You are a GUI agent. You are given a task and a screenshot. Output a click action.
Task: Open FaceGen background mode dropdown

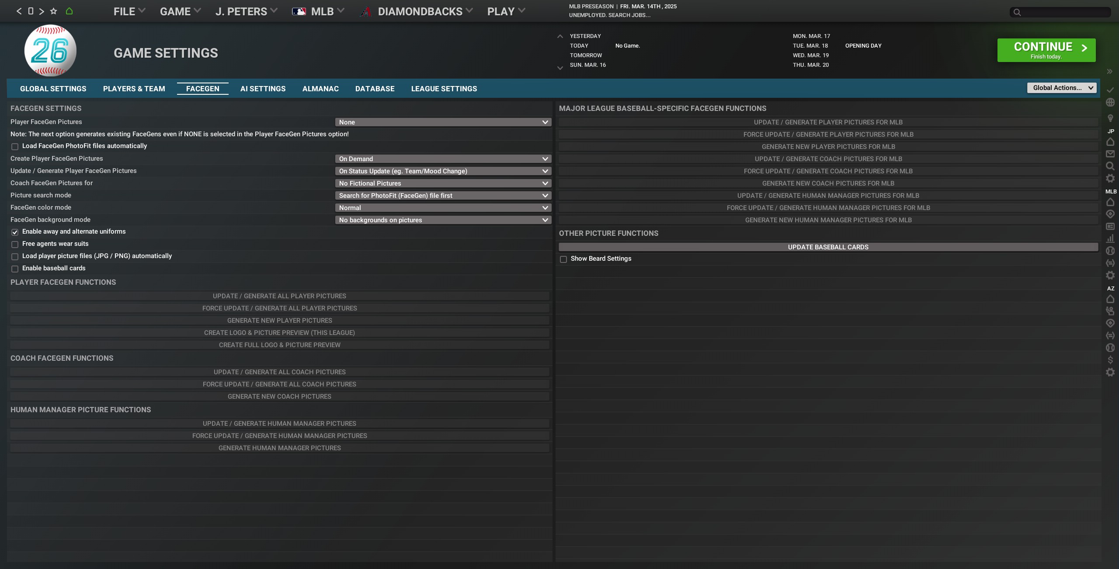443,220
